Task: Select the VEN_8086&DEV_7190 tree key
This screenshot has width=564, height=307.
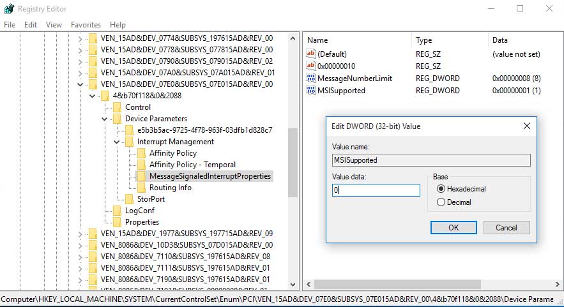Action: tap(185, 280)
